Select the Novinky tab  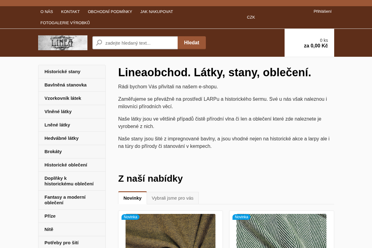pyautogui.click(x=132, y=198)
